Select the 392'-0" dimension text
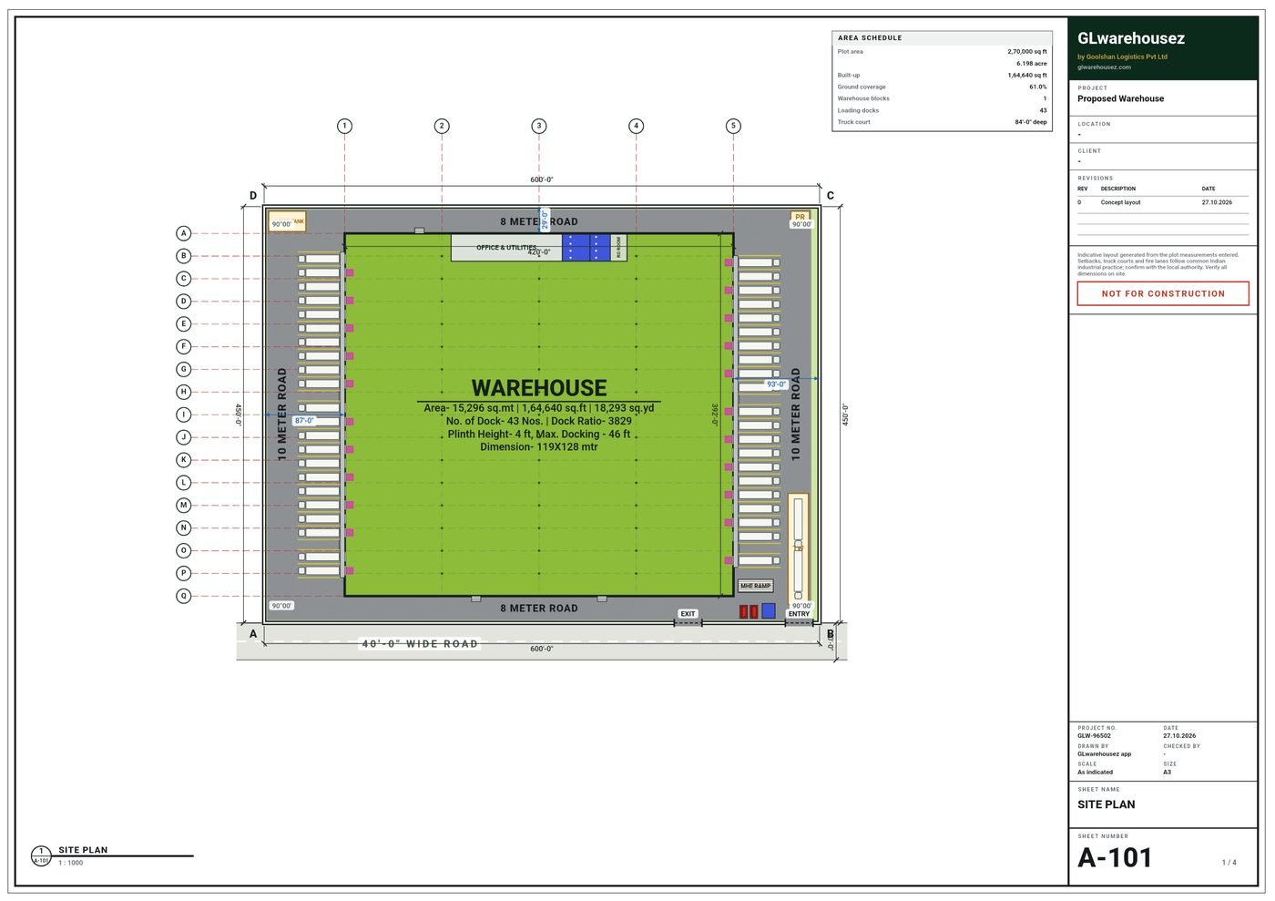Image resolution: width=1275 pixels, height=901 pixels. coord(715,415)
